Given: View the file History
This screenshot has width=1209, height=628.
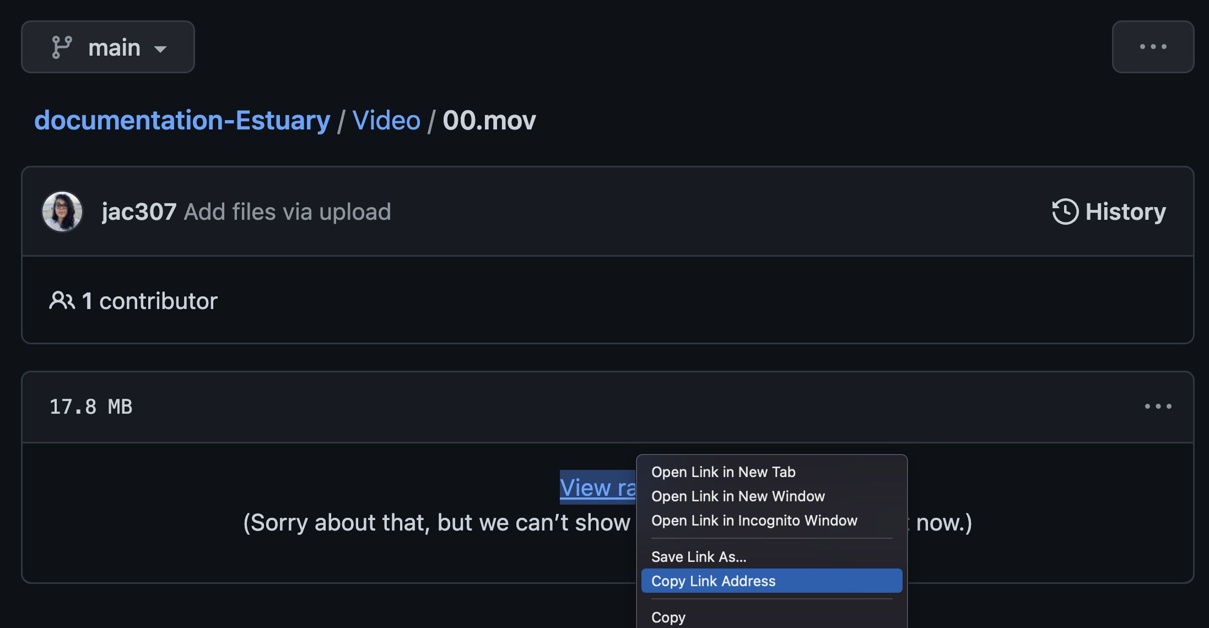Looking at the screenshot, I should [1109, 212].
